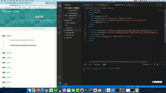Change indentation spaces setting in status bar
Screen dimensions: 166x93
tap(138, 87)
